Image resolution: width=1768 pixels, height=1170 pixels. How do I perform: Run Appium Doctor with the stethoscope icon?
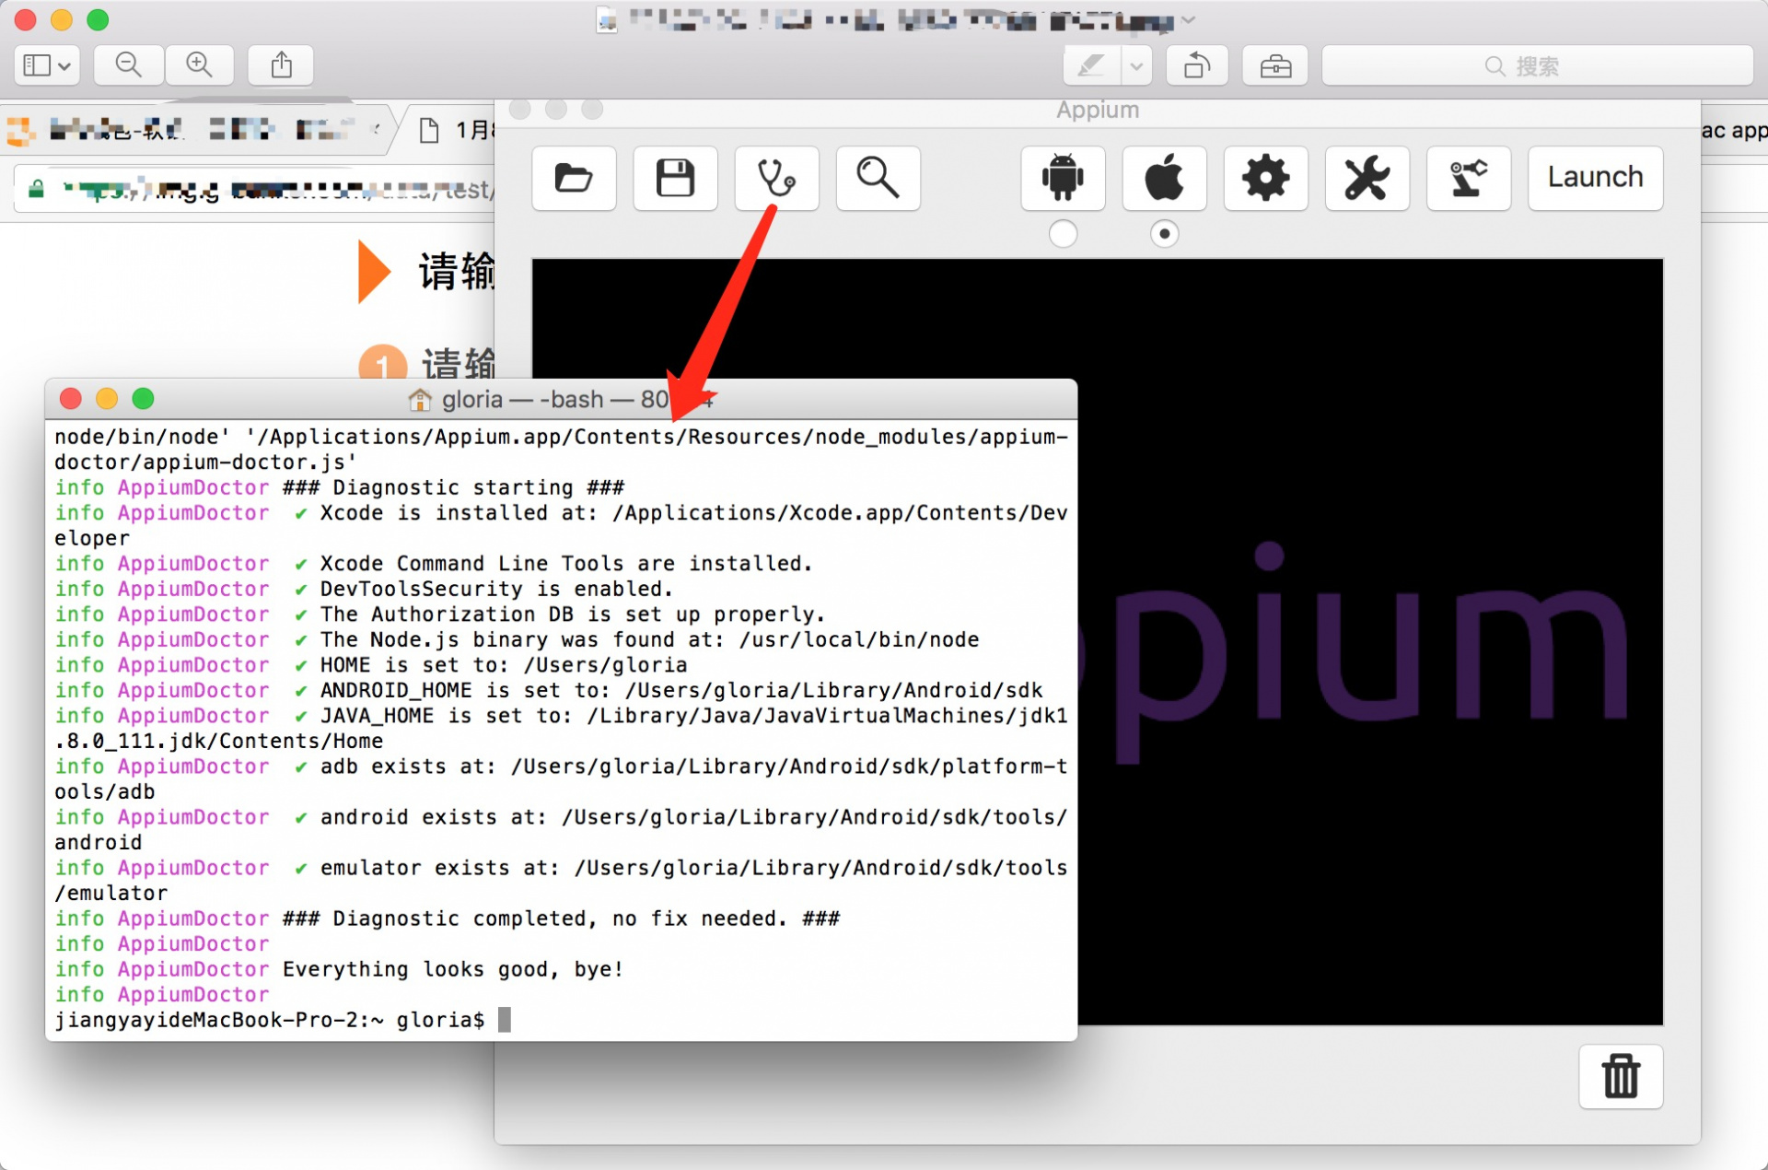point(776,178)
